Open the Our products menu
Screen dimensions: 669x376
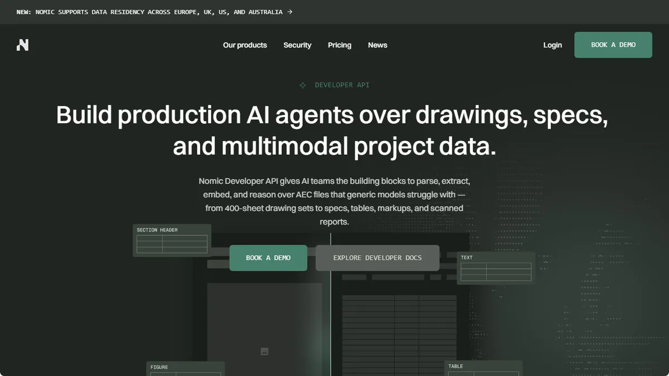(245, 45)
